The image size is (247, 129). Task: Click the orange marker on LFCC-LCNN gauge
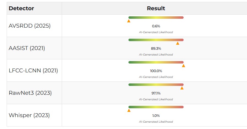[183, 65]
